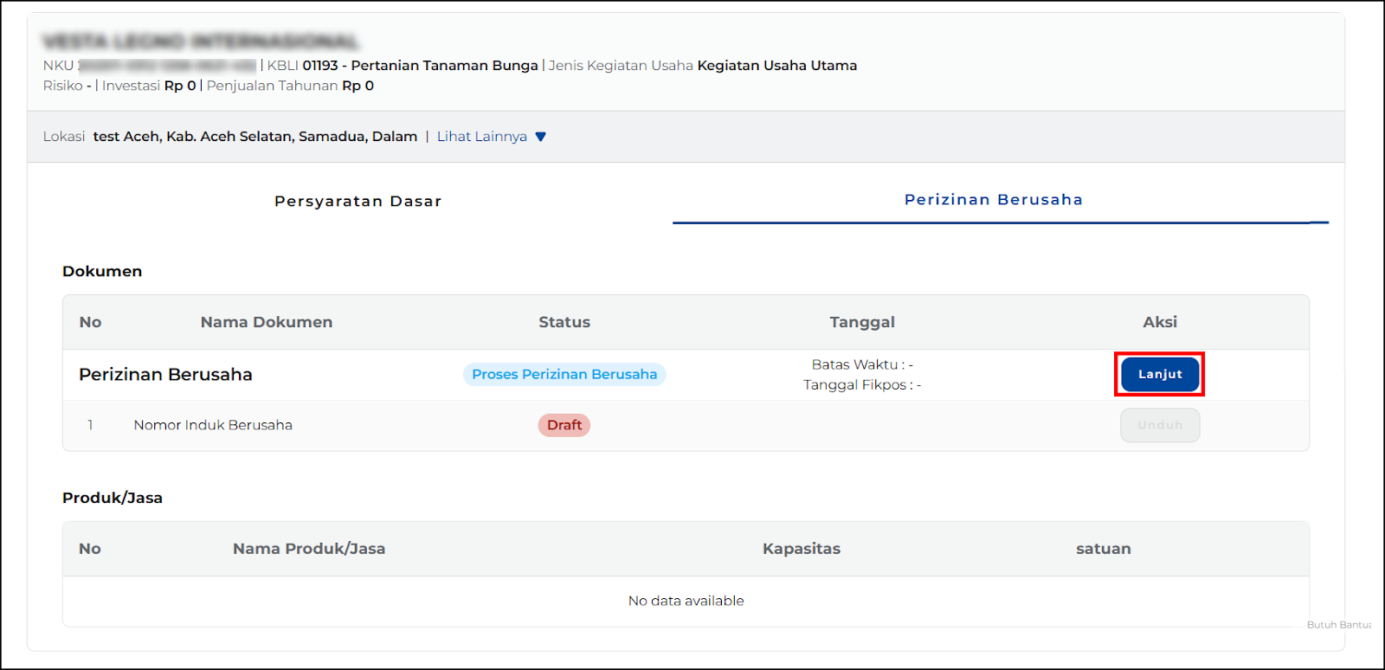Switch to the Persyaratan Dasar tab

coord(358,201)
